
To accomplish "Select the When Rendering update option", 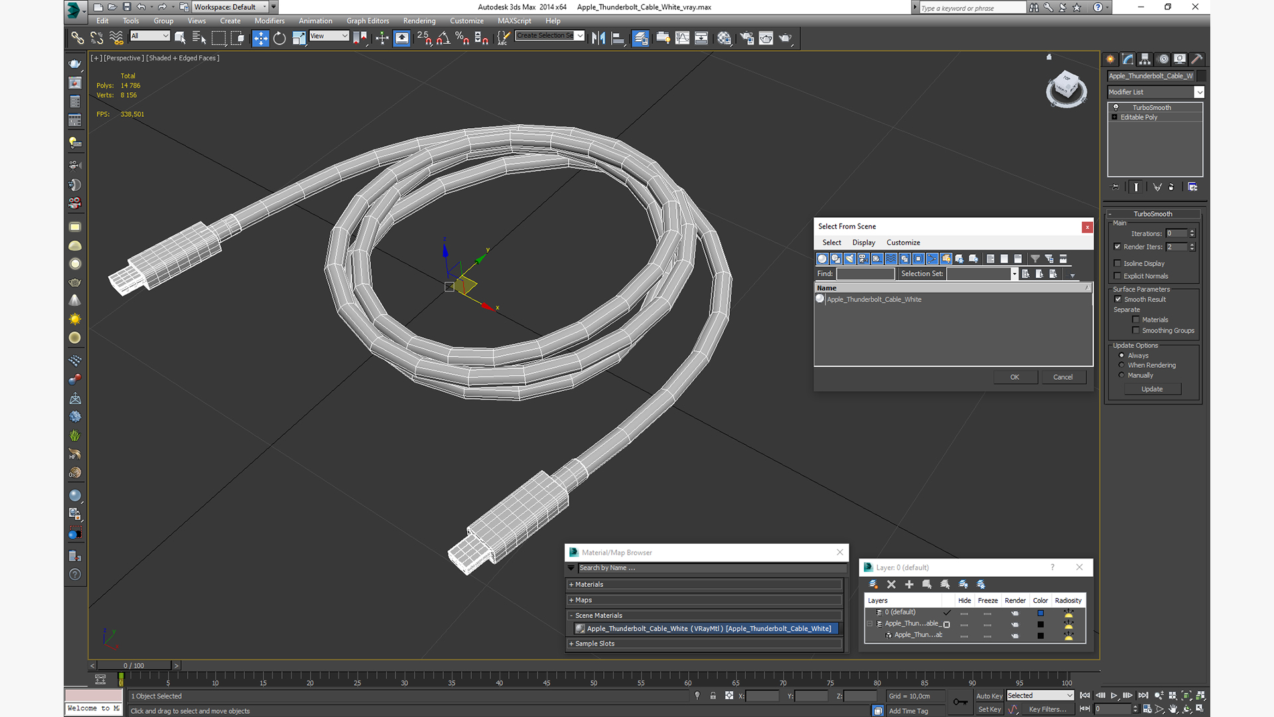I will (1122, 365).
